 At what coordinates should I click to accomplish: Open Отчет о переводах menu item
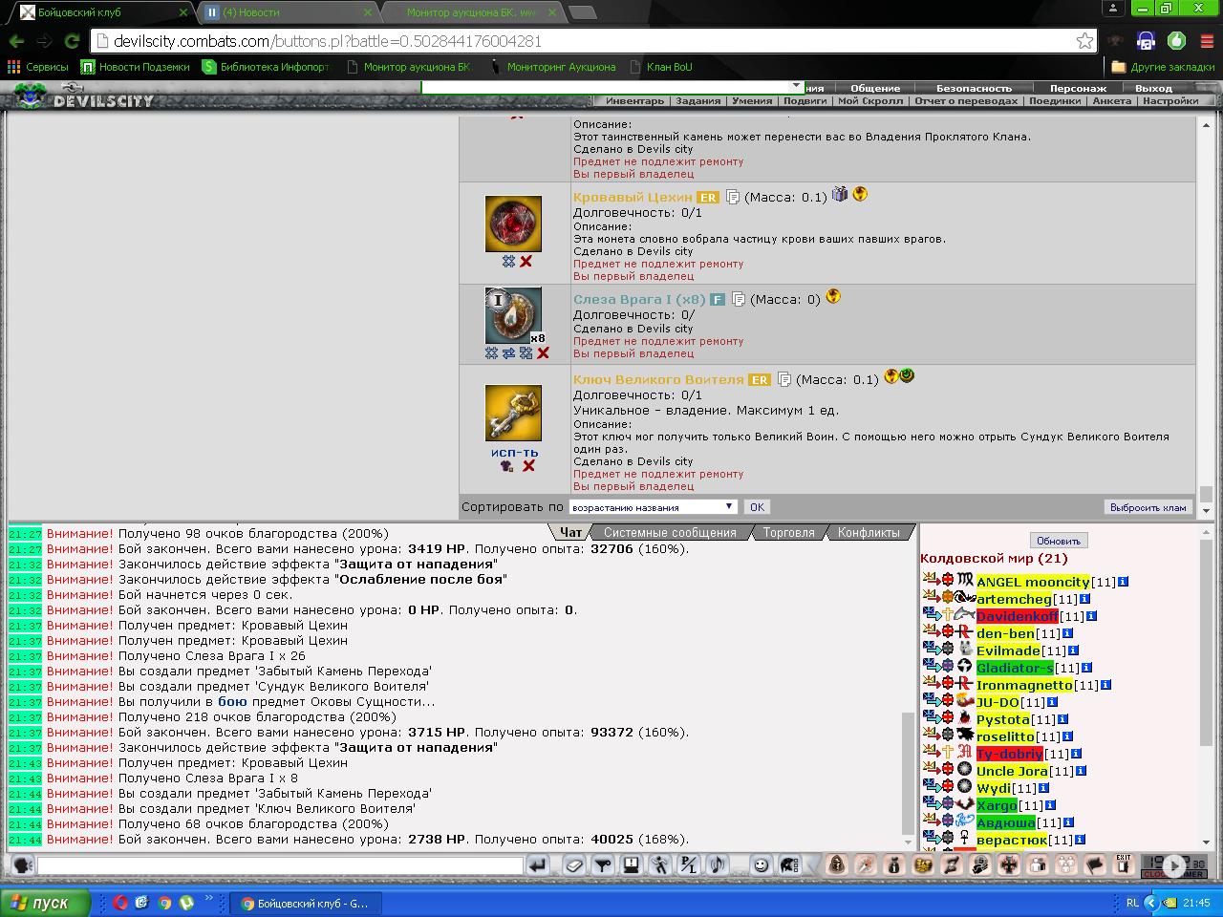point(966,100)
